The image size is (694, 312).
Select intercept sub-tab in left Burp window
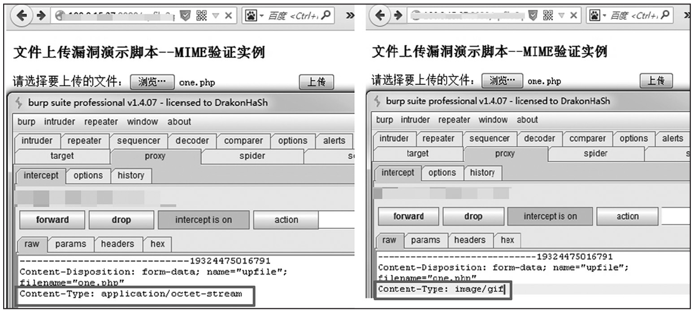coord(41,175)
